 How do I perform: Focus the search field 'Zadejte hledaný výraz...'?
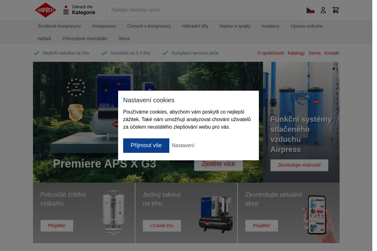203,10
